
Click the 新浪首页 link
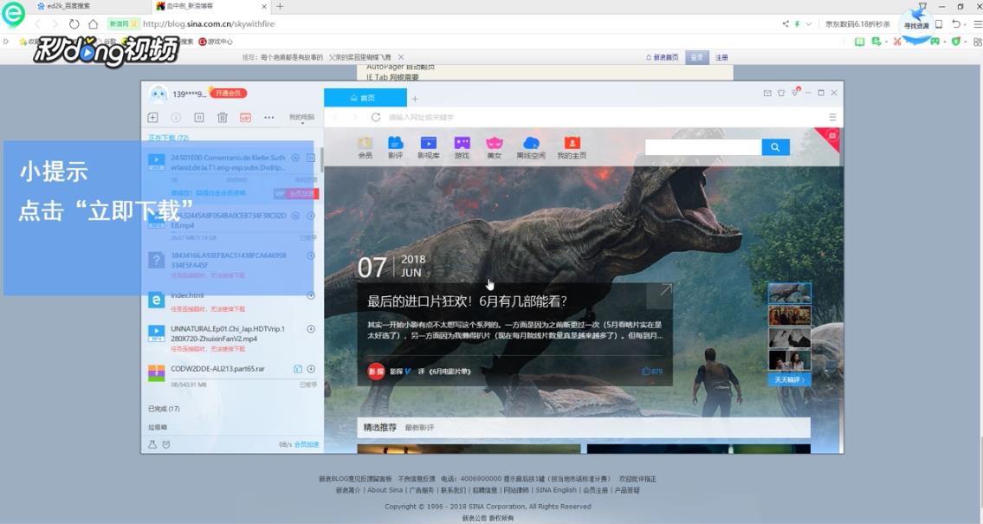point(663,57)
